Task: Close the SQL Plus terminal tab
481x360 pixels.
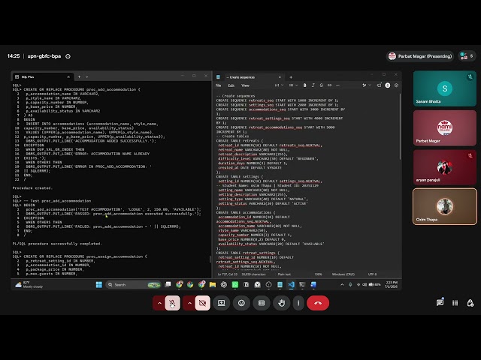Action: 68,76
